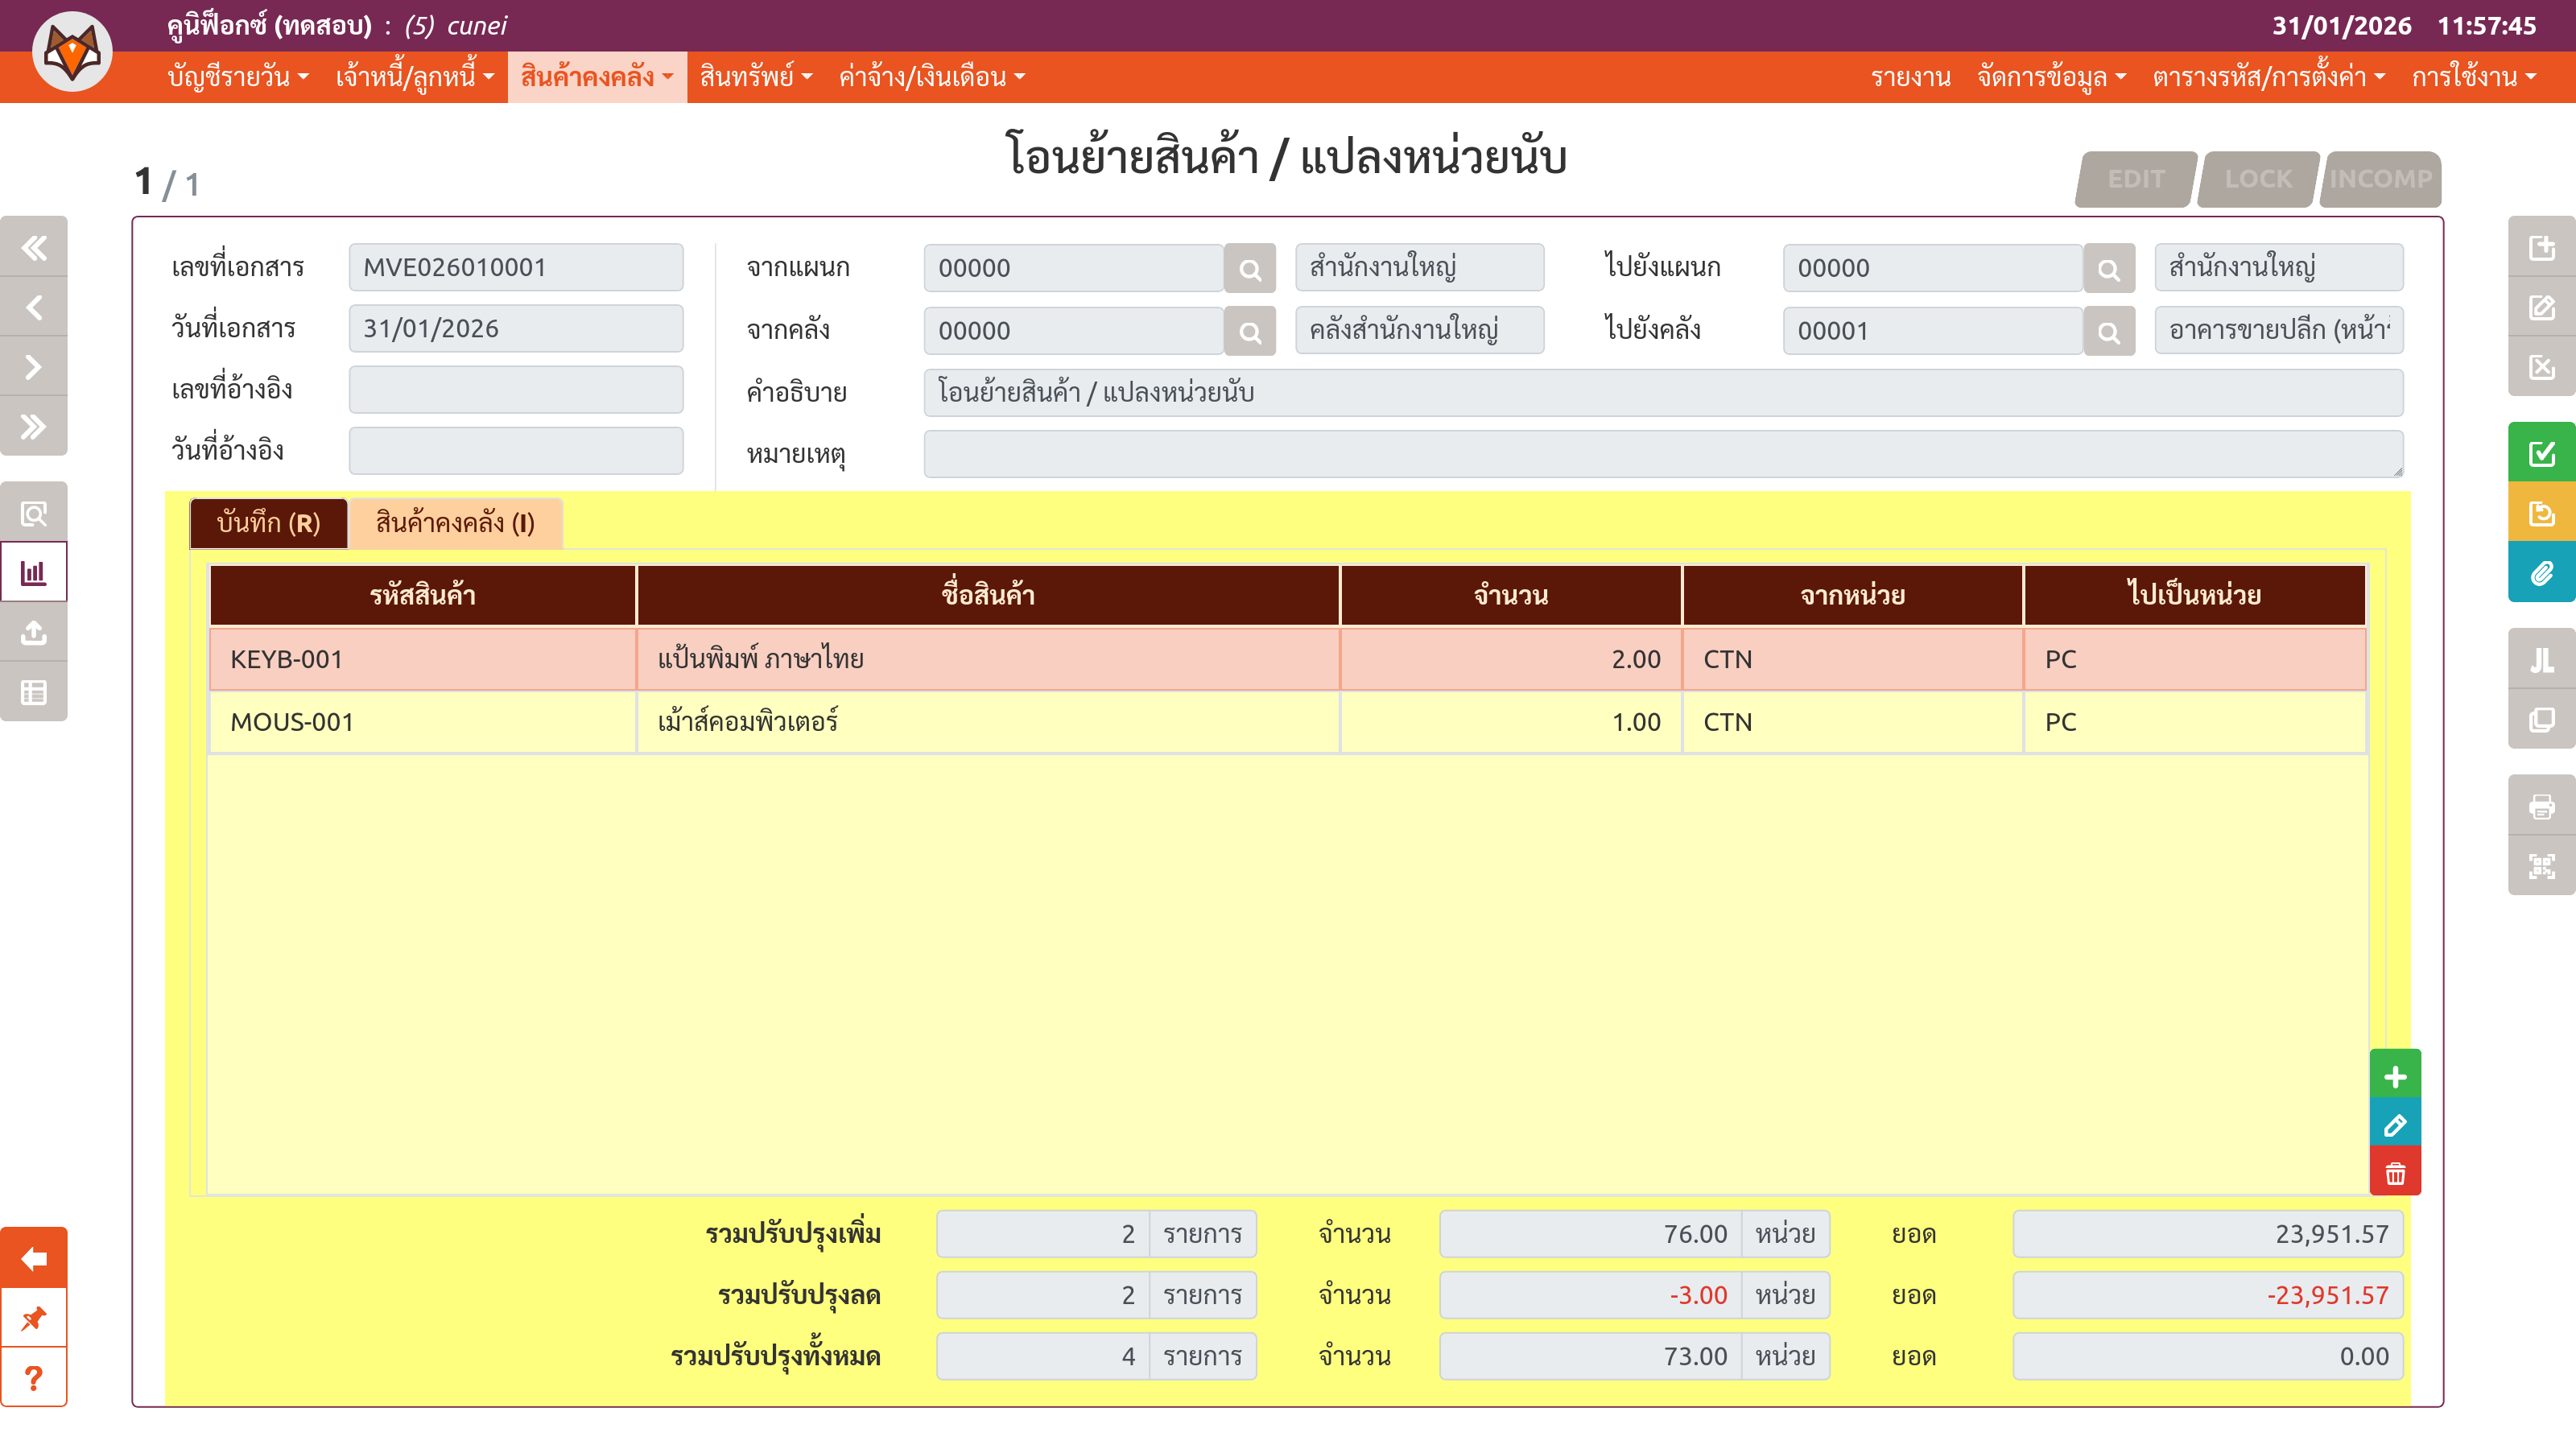Click the red trash delete-row icon
This screenshot has width=2576, height=1449.
point(2394,1173)
